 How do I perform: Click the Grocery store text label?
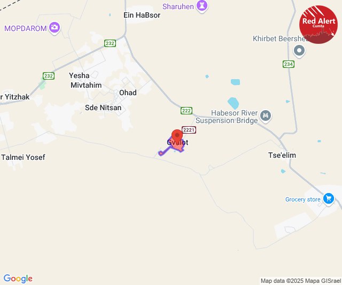click(x=303, y=199)
